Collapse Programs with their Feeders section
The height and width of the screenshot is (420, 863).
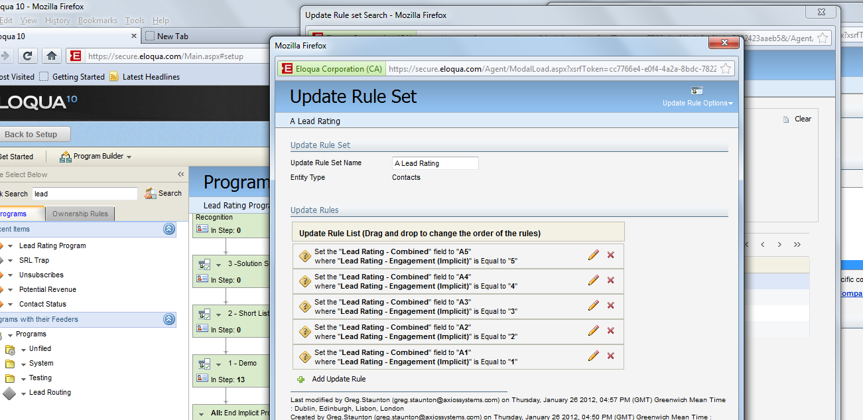pyautogui.click(x=169, y=319)
